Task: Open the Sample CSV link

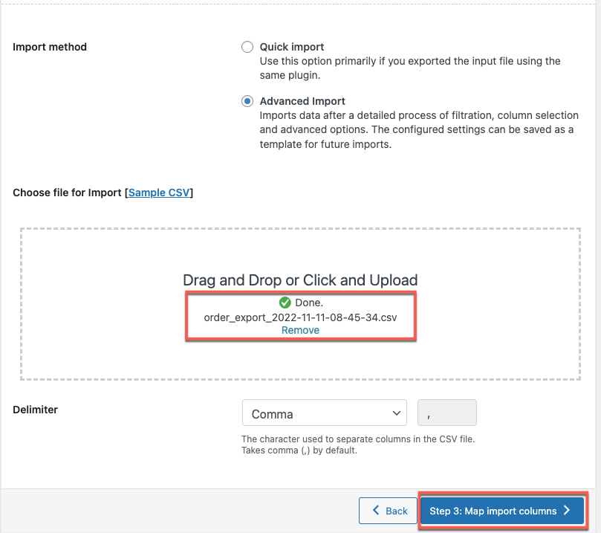Action: (x=160, y=193)
